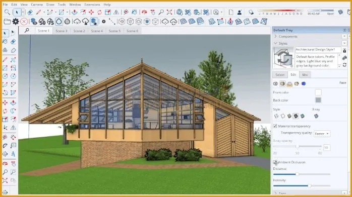Select the Scale tool in top toolbar
This screenshot has width=352, height=197.
[x=108, y=12]
